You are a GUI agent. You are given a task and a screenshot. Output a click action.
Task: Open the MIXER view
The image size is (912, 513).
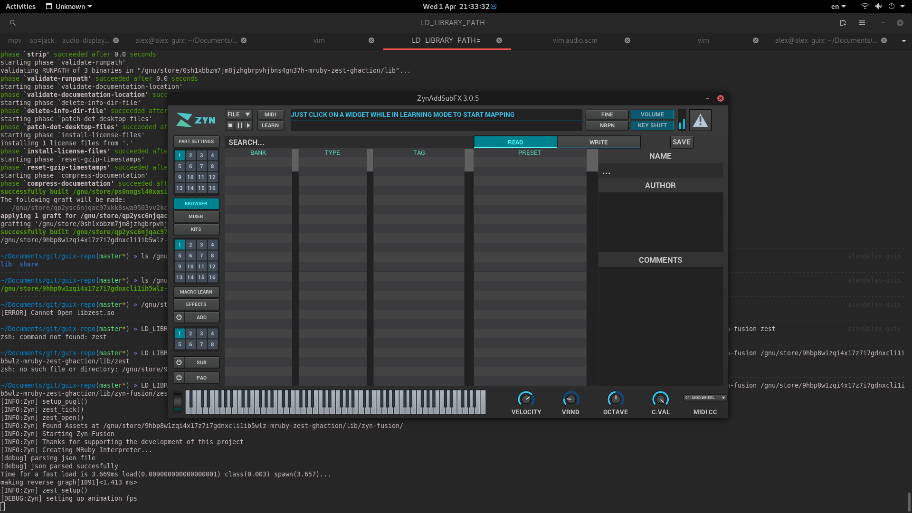[x=196, y=217]
